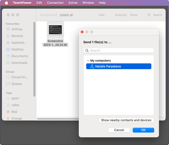Viewport: 169px width, 145px height.
Task: Click the Finder sidebar scrollbar
Action: point(34,59)
